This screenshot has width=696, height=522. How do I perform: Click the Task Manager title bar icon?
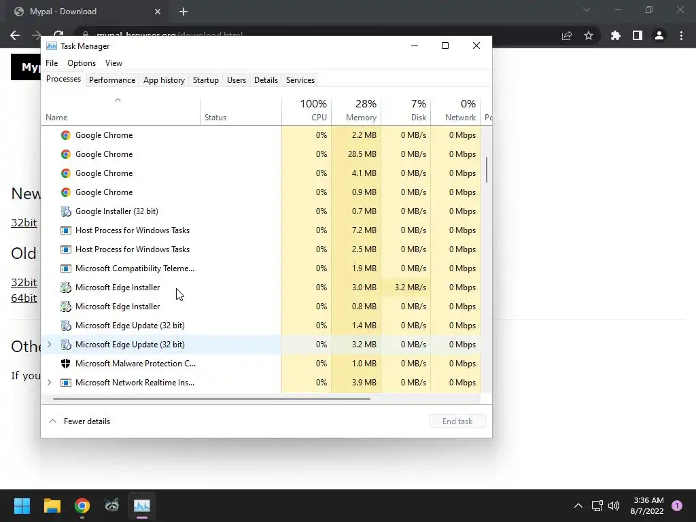tap(52, 46)
